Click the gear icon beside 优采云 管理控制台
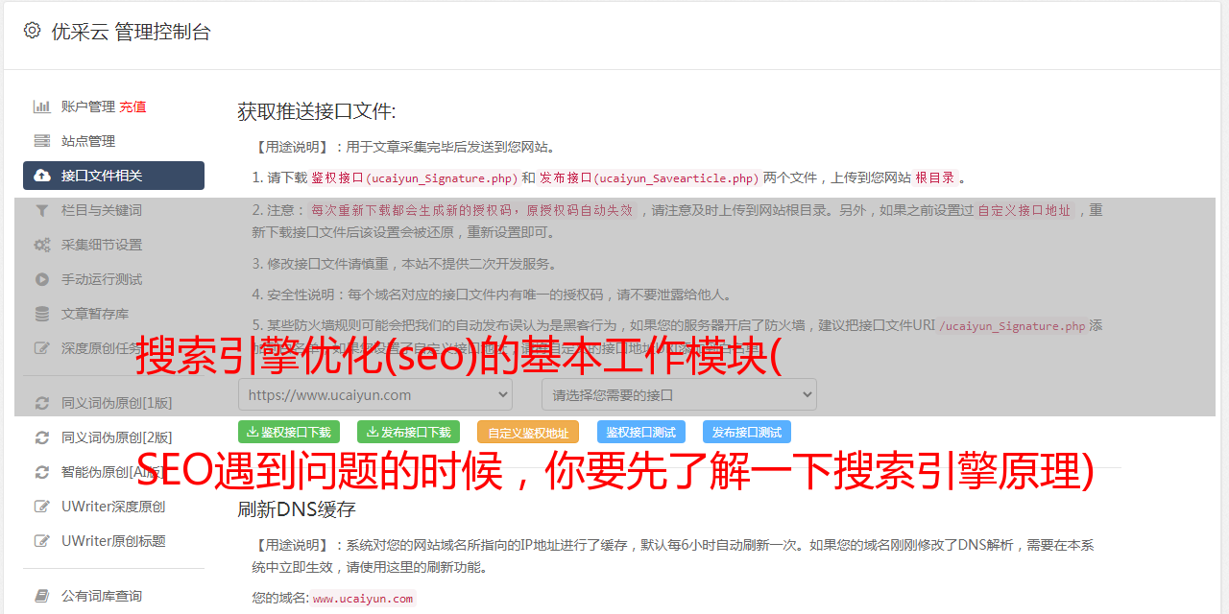 (32, 31)
